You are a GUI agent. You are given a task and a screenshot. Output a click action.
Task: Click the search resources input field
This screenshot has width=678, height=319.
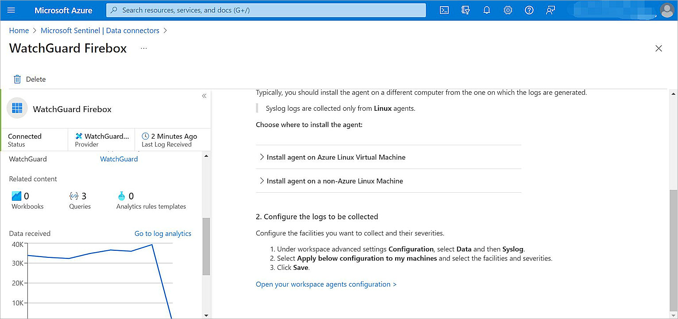pyautogui.click(x=266, y=10)
